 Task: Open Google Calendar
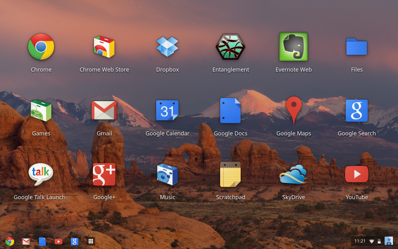coord(167,110)
